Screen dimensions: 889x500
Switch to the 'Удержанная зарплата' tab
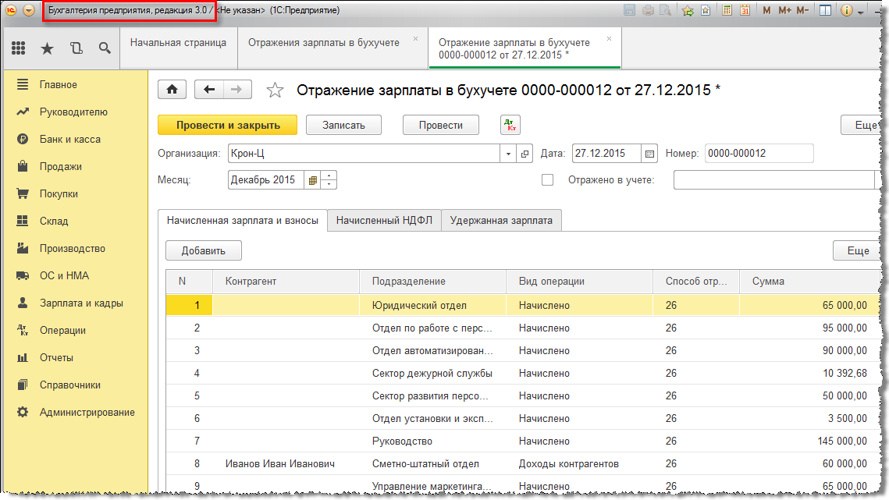point(501,221)
